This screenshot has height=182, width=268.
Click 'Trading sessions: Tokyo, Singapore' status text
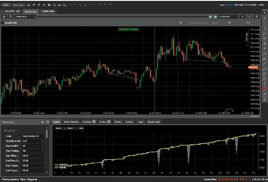19,179
